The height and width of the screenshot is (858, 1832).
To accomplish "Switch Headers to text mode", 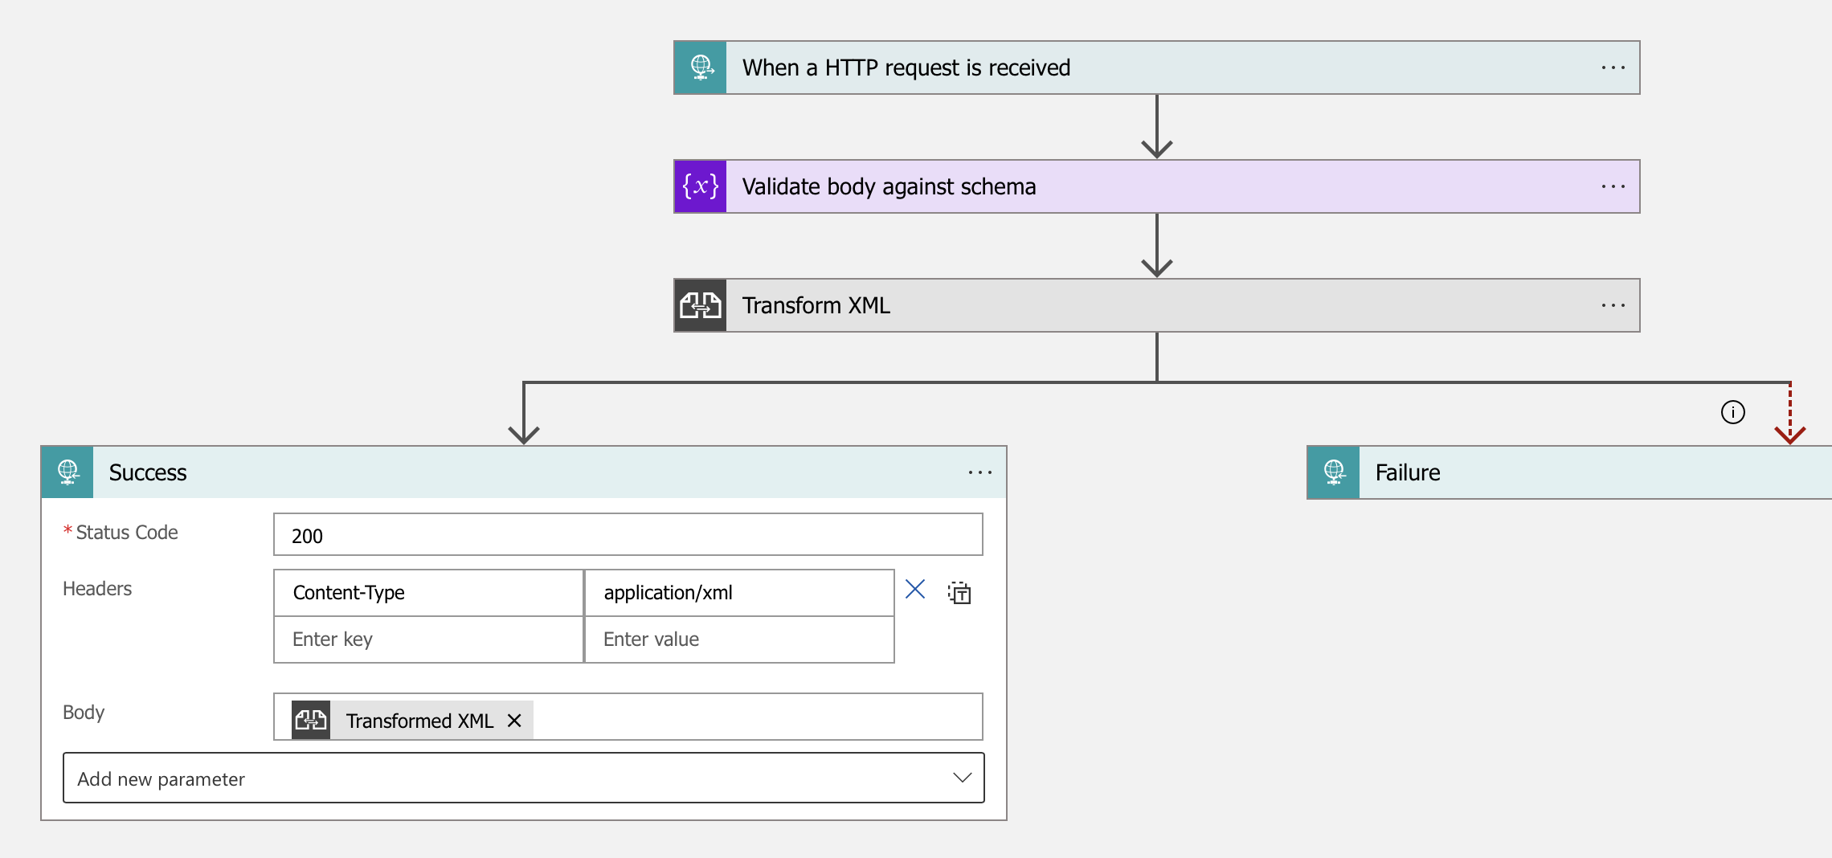I will click(x=961, y=593).
